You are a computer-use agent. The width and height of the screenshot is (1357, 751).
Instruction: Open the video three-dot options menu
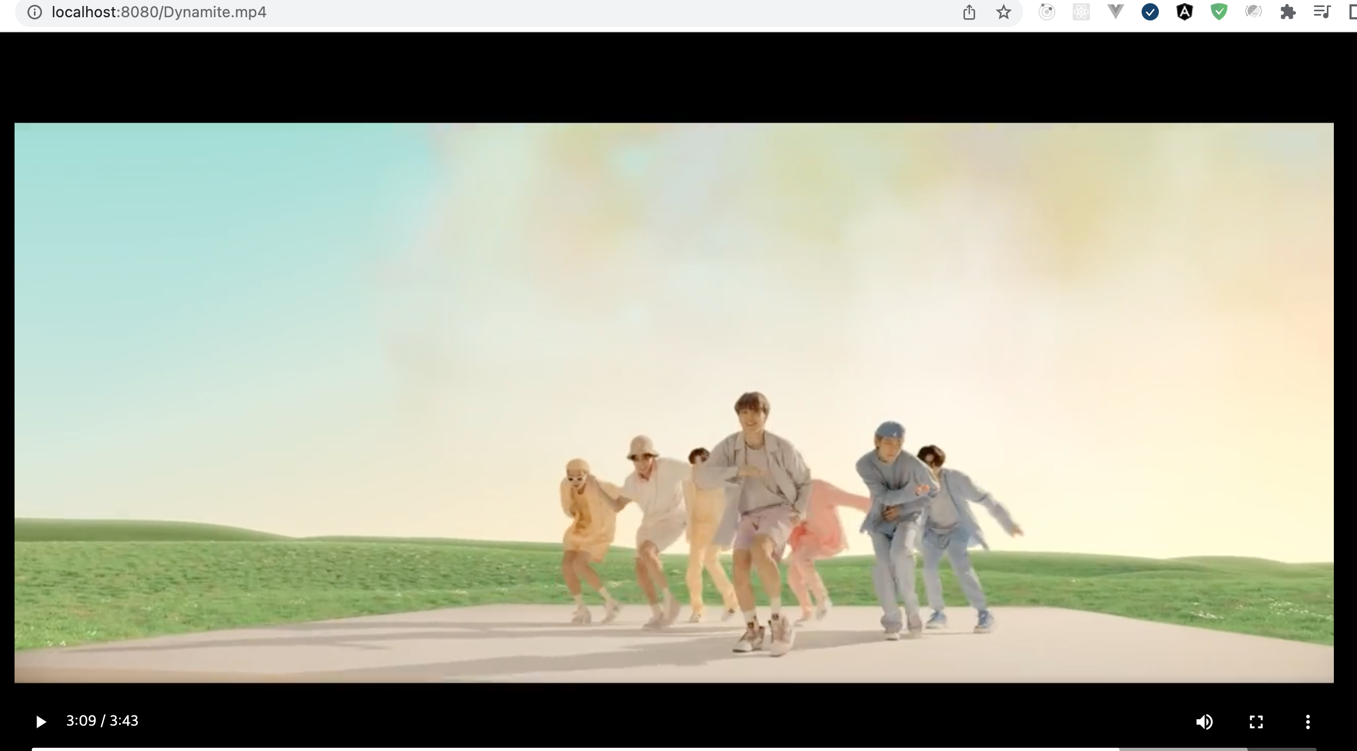point(1307,721)
